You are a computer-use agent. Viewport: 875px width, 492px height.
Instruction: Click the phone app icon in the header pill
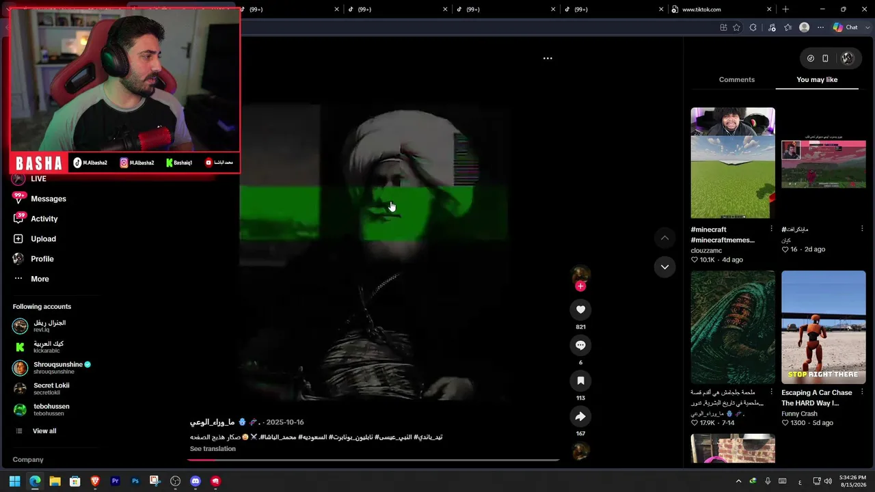(x=825, y=59)
